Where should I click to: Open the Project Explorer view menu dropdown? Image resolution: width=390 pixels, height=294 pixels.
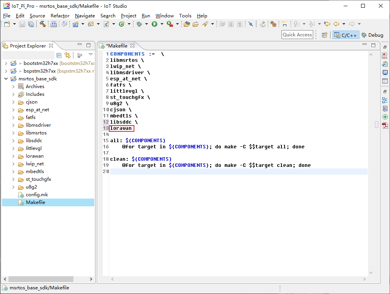click(x=91, y=55)
